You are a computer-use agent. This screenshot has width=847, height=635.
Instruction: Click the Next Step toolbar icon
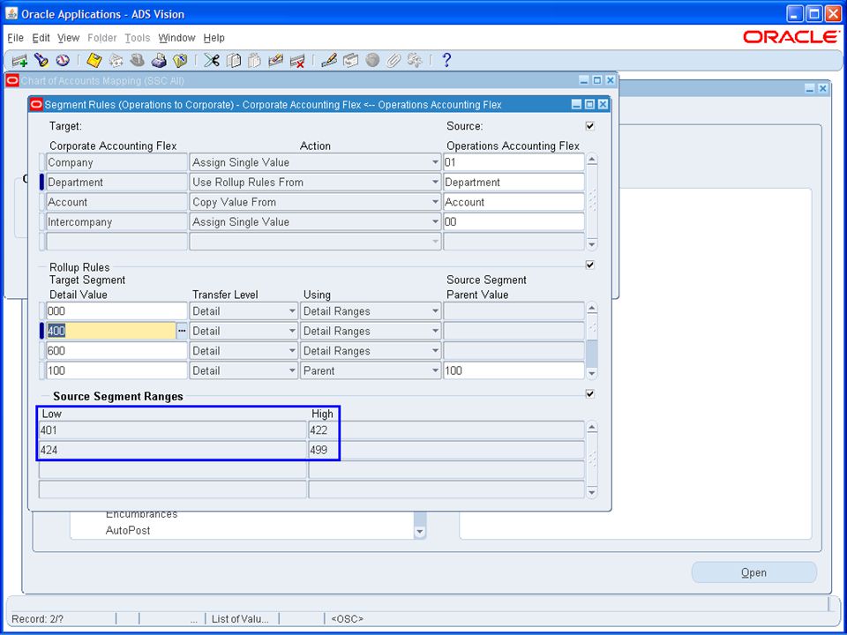[x=116, y=60]
